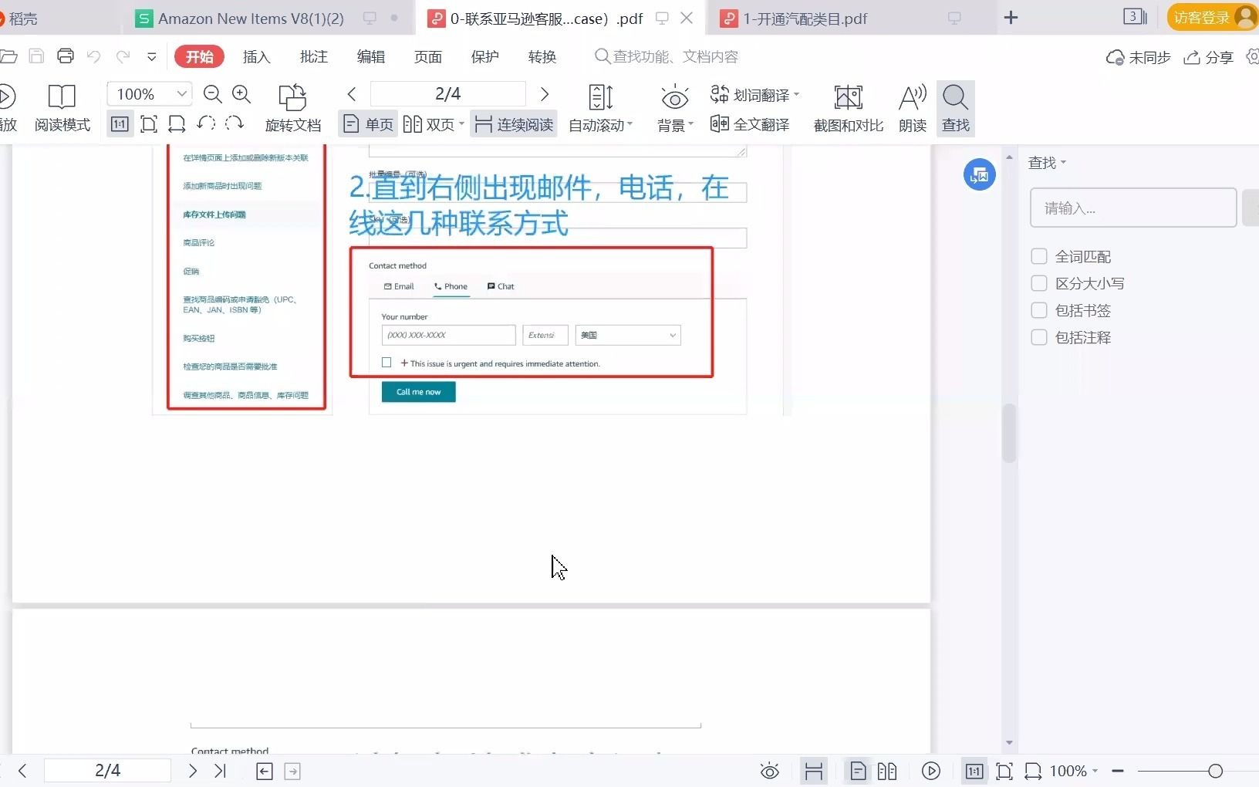
Task: Toggle status bar two-page view icon
Action: pos(887,771)
